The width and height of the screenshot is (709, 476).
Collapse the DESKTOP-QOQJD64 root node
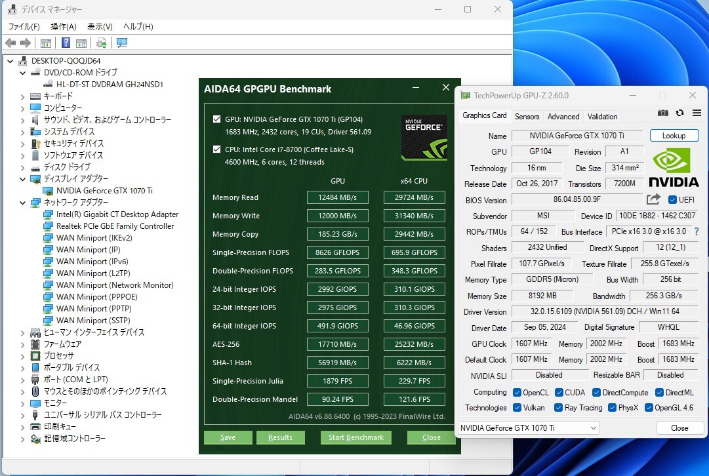[10, 60]
